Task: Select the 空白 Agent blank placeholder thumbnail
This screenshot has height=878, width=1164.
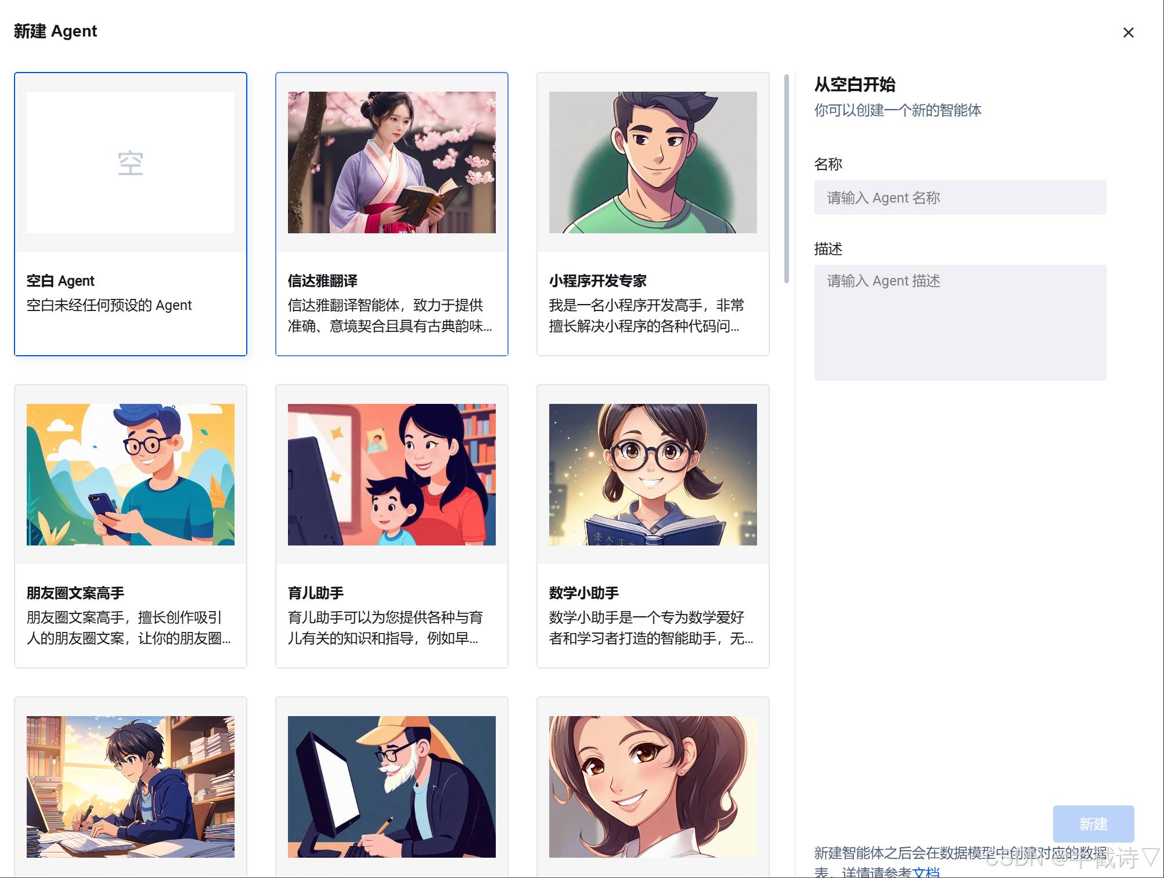Action: coord(131,162)
